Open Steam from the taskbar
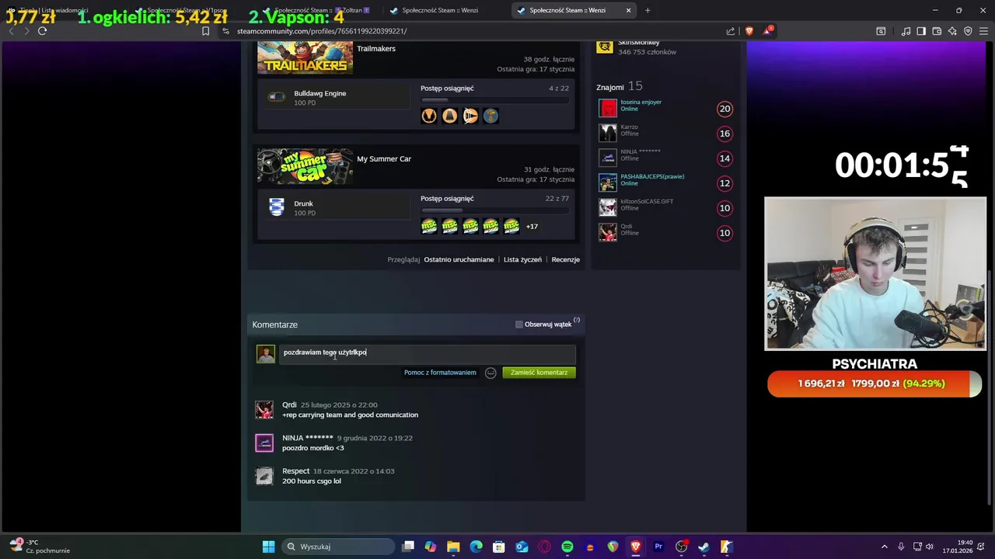This screenshot has height=559, width=995. (x=703, y=547)
